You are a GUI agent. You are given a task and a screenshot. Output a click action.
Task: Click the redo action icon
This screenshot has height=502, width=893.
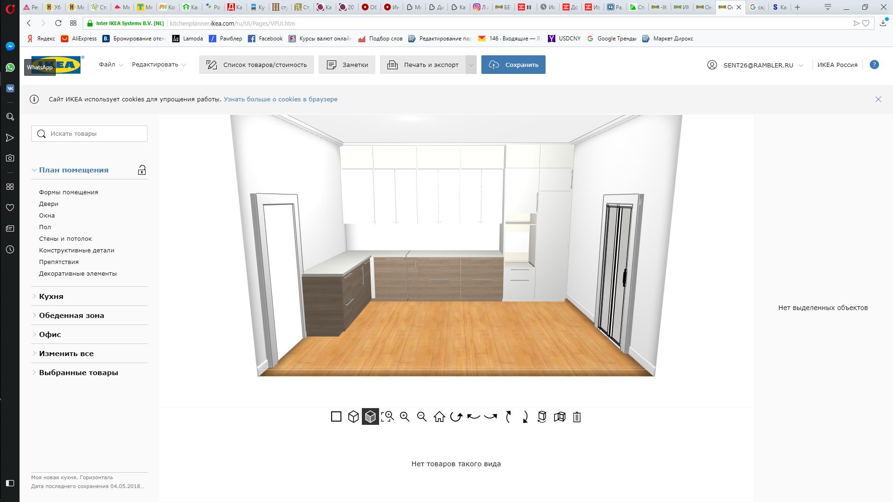(491, 417)
